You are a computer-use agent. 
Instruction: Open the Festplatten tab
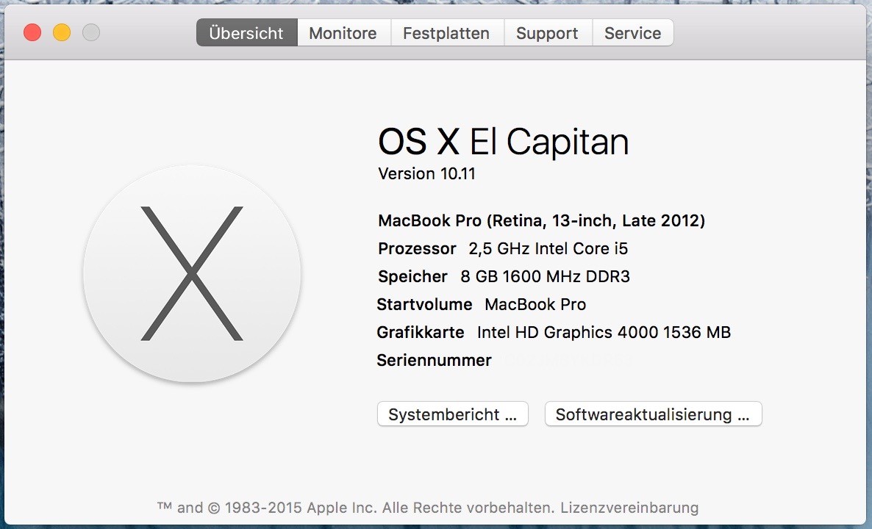click(x=446, y=33)
